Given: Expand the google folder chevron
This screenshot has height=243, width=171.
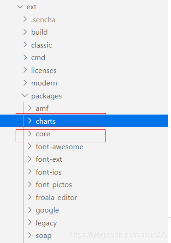Looking at the screenshot, I should click(29, 210).
